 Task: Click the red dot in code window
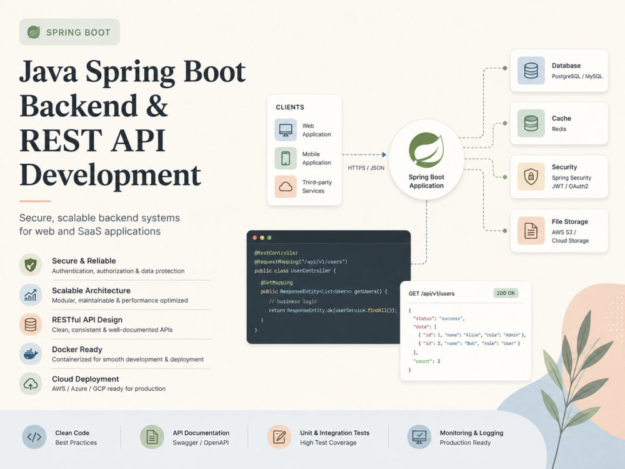click(x=255, y=238)
